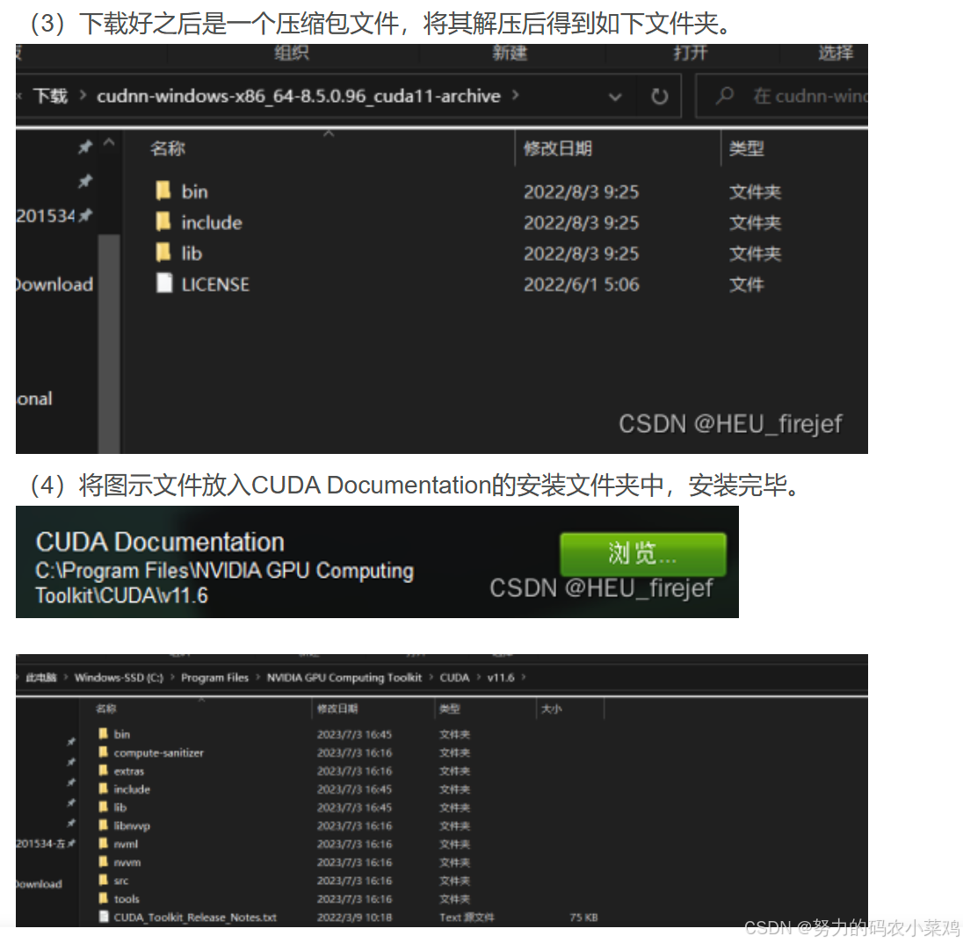Select Download in v11.6 navigation pane
963x943 pixels.
[x=40, y=884]
